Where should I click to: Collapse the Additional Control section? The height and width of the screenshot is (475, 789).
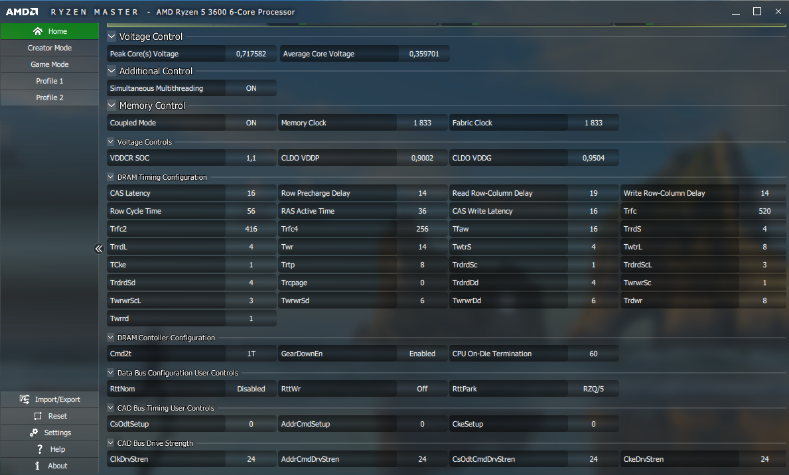tap(111, 71)
